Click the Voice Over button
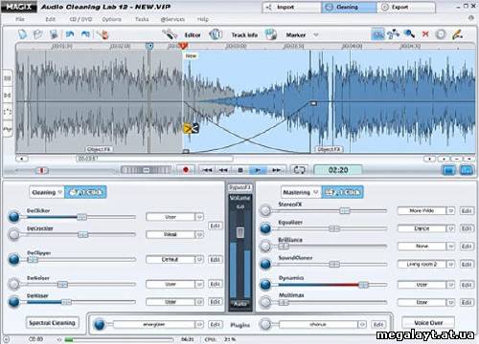479x344 pixels. click(428, 323)
